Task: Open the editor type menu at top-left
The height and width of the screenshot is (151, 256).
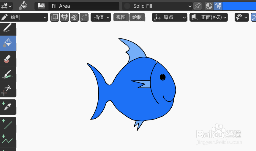Action: 6,6
